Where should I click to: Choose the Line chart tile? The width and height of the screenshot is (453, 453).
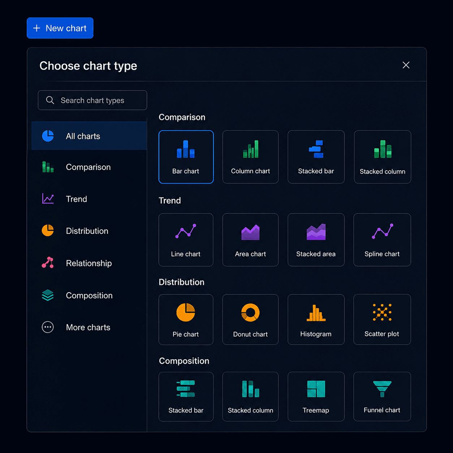coord(186,240)
